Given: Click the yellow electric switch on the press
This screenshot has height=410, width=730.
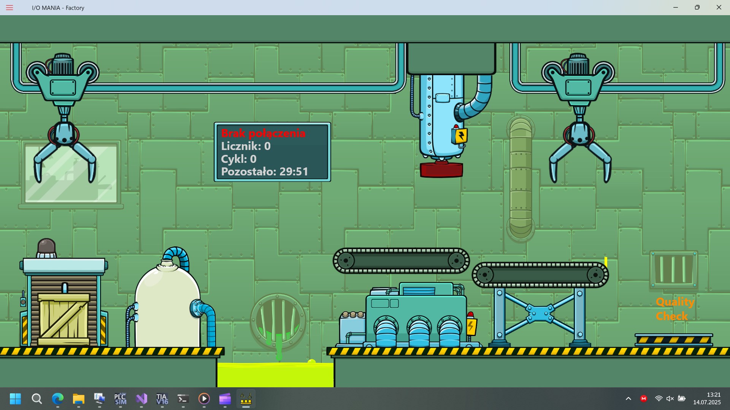Looking at the screenshot, I should pos(460,136).
